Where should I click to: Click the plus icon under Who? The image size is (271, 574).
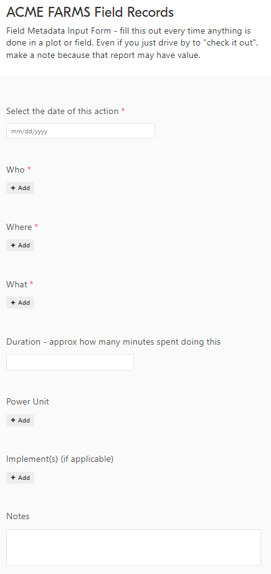tap(13, 188)
